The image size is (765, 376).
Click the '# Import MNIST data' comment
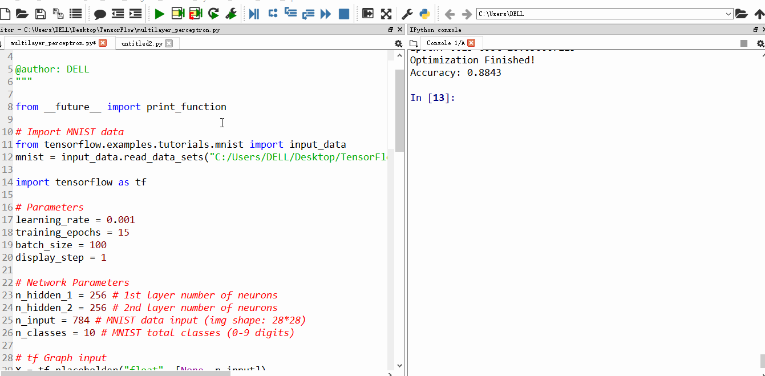tap(70, 132)
